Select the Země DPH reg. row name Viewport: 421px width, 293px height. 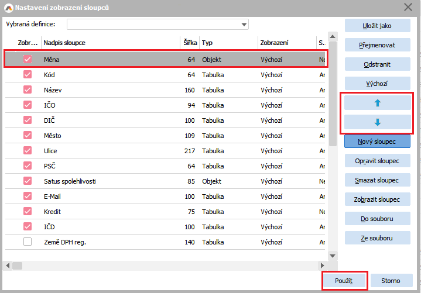[65, 242]
